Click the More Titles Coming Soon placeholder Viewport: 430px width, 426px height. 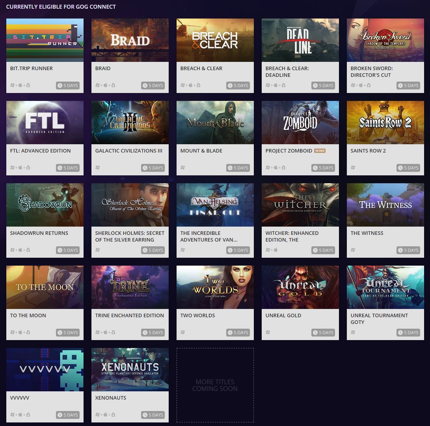pos(215,385)
